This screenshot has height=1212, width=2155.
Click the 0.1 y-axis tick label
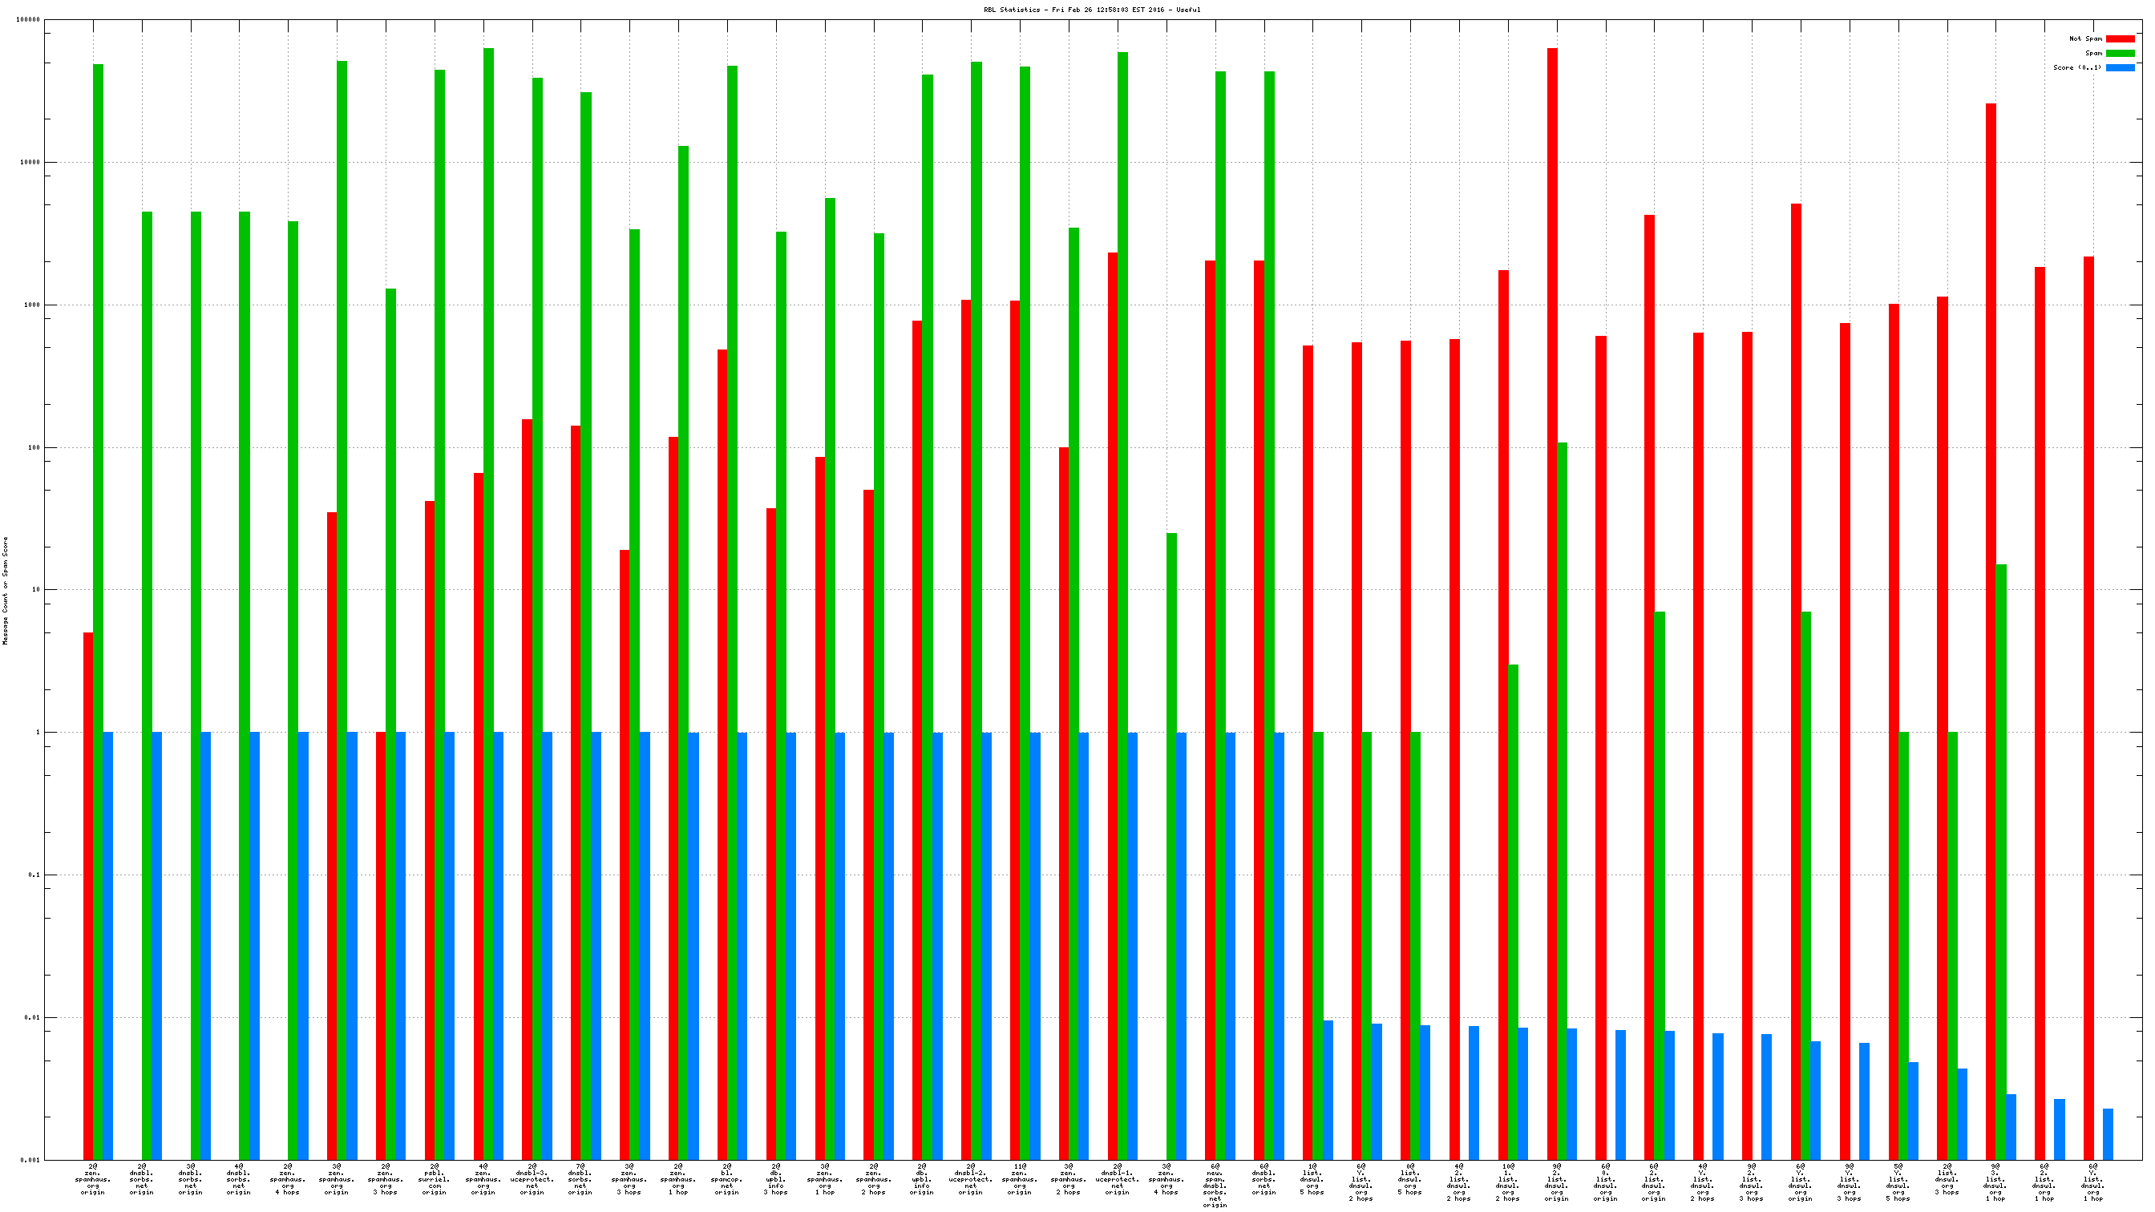pyautogui.click(x=34, y=875)
